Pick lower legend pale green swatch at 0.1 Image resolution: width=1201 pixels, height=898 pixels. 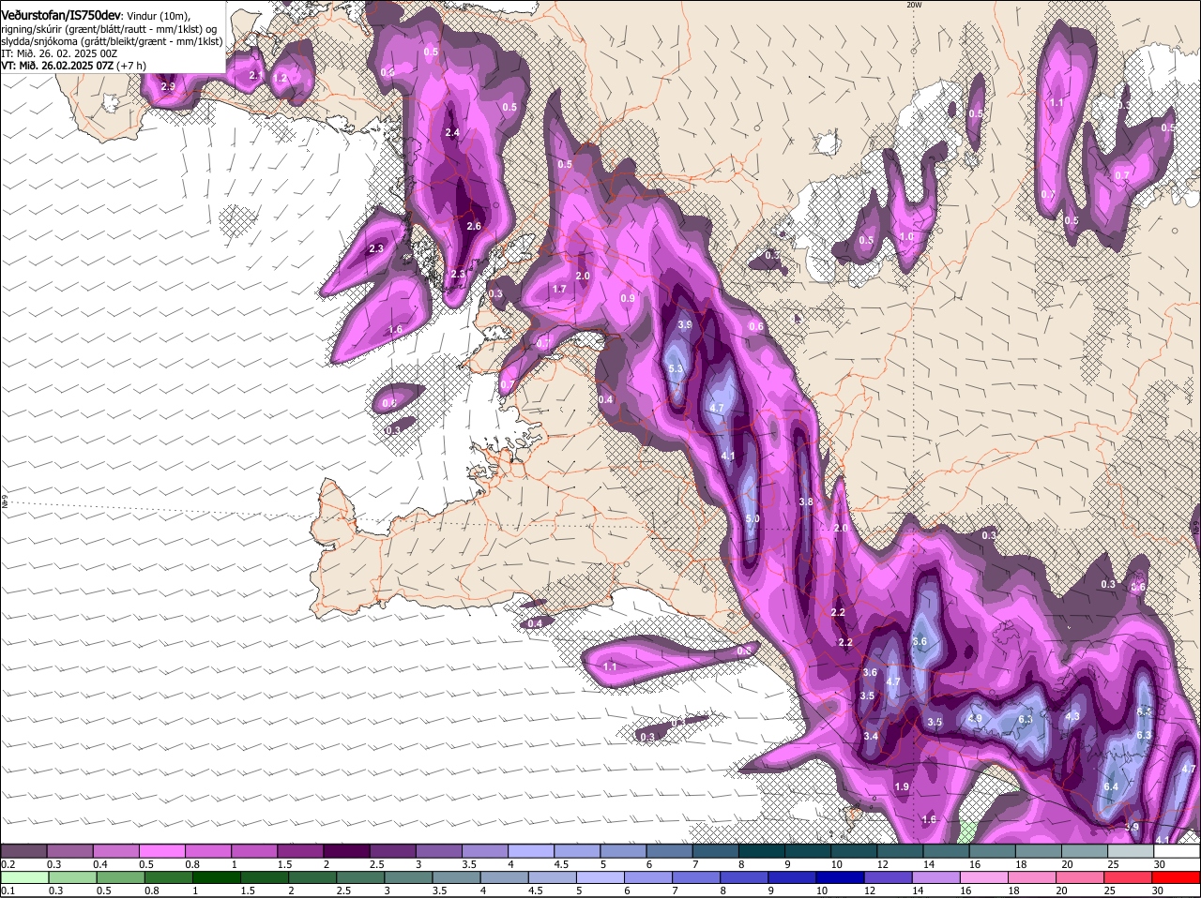23,877
